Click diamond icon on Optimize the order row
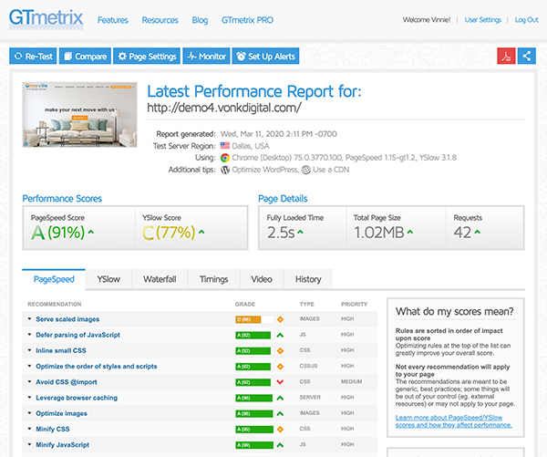The image size is (547, 457). pyautogui.click(x=280, y=367)
